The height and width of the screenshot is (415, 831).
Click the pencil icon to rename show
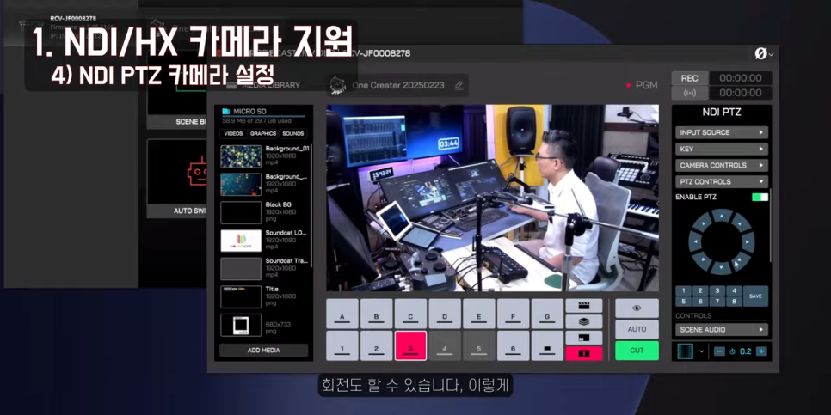pyautogui.click(x=459, y=85)
